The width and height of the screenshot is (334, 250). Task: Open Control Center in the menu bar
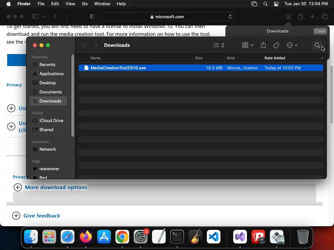pos(276,4)
